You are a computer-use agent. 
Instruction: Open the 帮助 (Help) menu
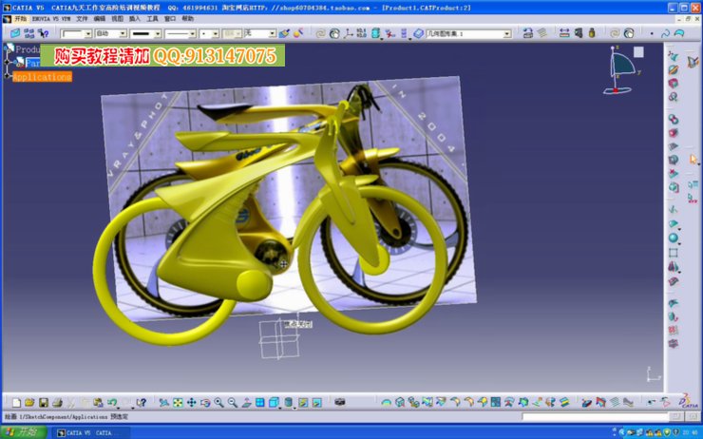(187, 18)
